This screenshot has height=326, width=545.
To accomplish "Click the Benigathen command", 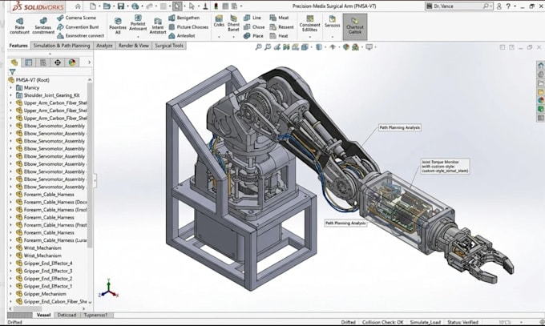I will (x=184, y=18).
